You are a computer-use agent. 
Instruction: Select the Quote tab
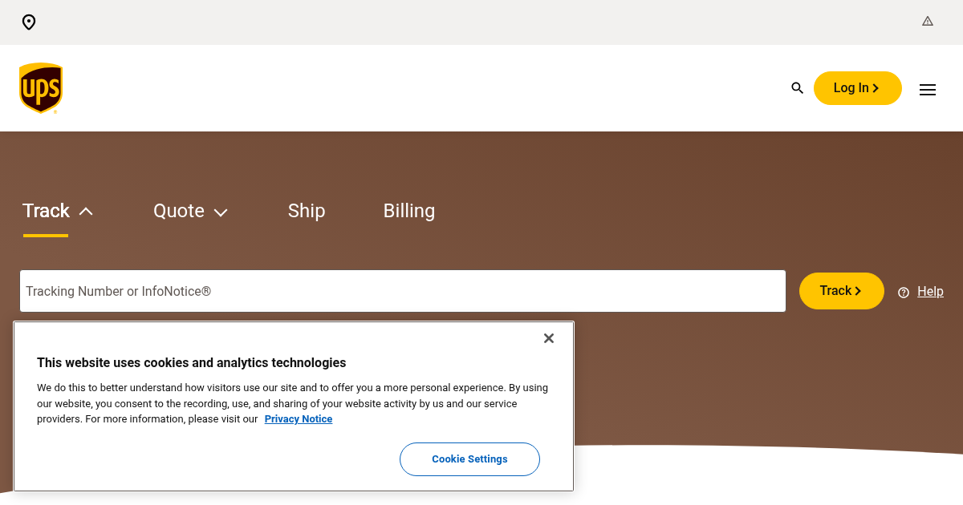pos(179,211)
